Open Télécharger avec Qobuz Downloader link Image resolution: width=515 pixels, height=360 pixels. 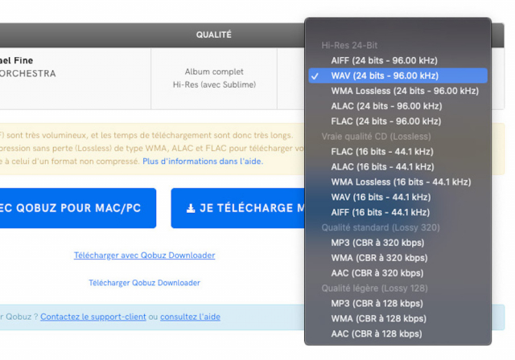coord(145,256)
